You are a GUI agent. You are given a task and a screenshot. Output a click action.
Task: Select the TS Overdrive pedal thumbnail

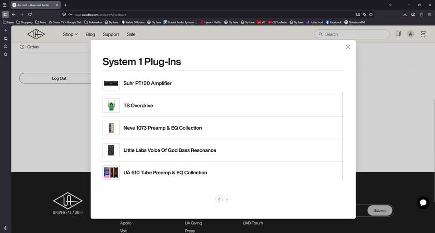click(x=111, y=106)
